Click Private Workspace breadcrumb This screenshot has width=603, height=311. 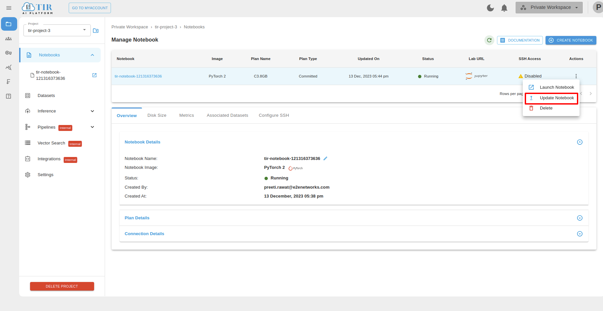pyautogui.click(x=130, y=27)
